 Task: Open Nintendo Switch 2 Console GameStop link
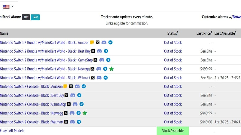pos(33,104)
